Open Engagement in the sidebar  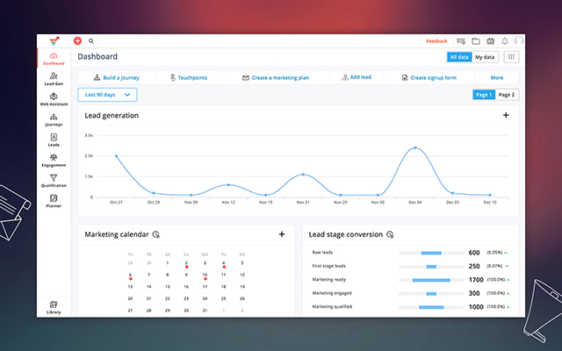[x=54, y=161]
